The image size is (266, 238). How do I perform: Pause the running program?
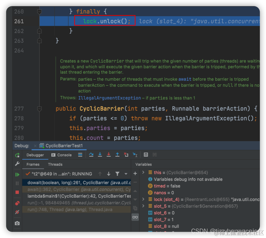pos(17,183)
